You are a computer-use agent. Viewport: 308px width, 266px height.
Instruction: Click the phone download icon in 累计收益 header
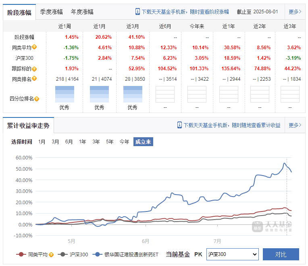point(179,125)
